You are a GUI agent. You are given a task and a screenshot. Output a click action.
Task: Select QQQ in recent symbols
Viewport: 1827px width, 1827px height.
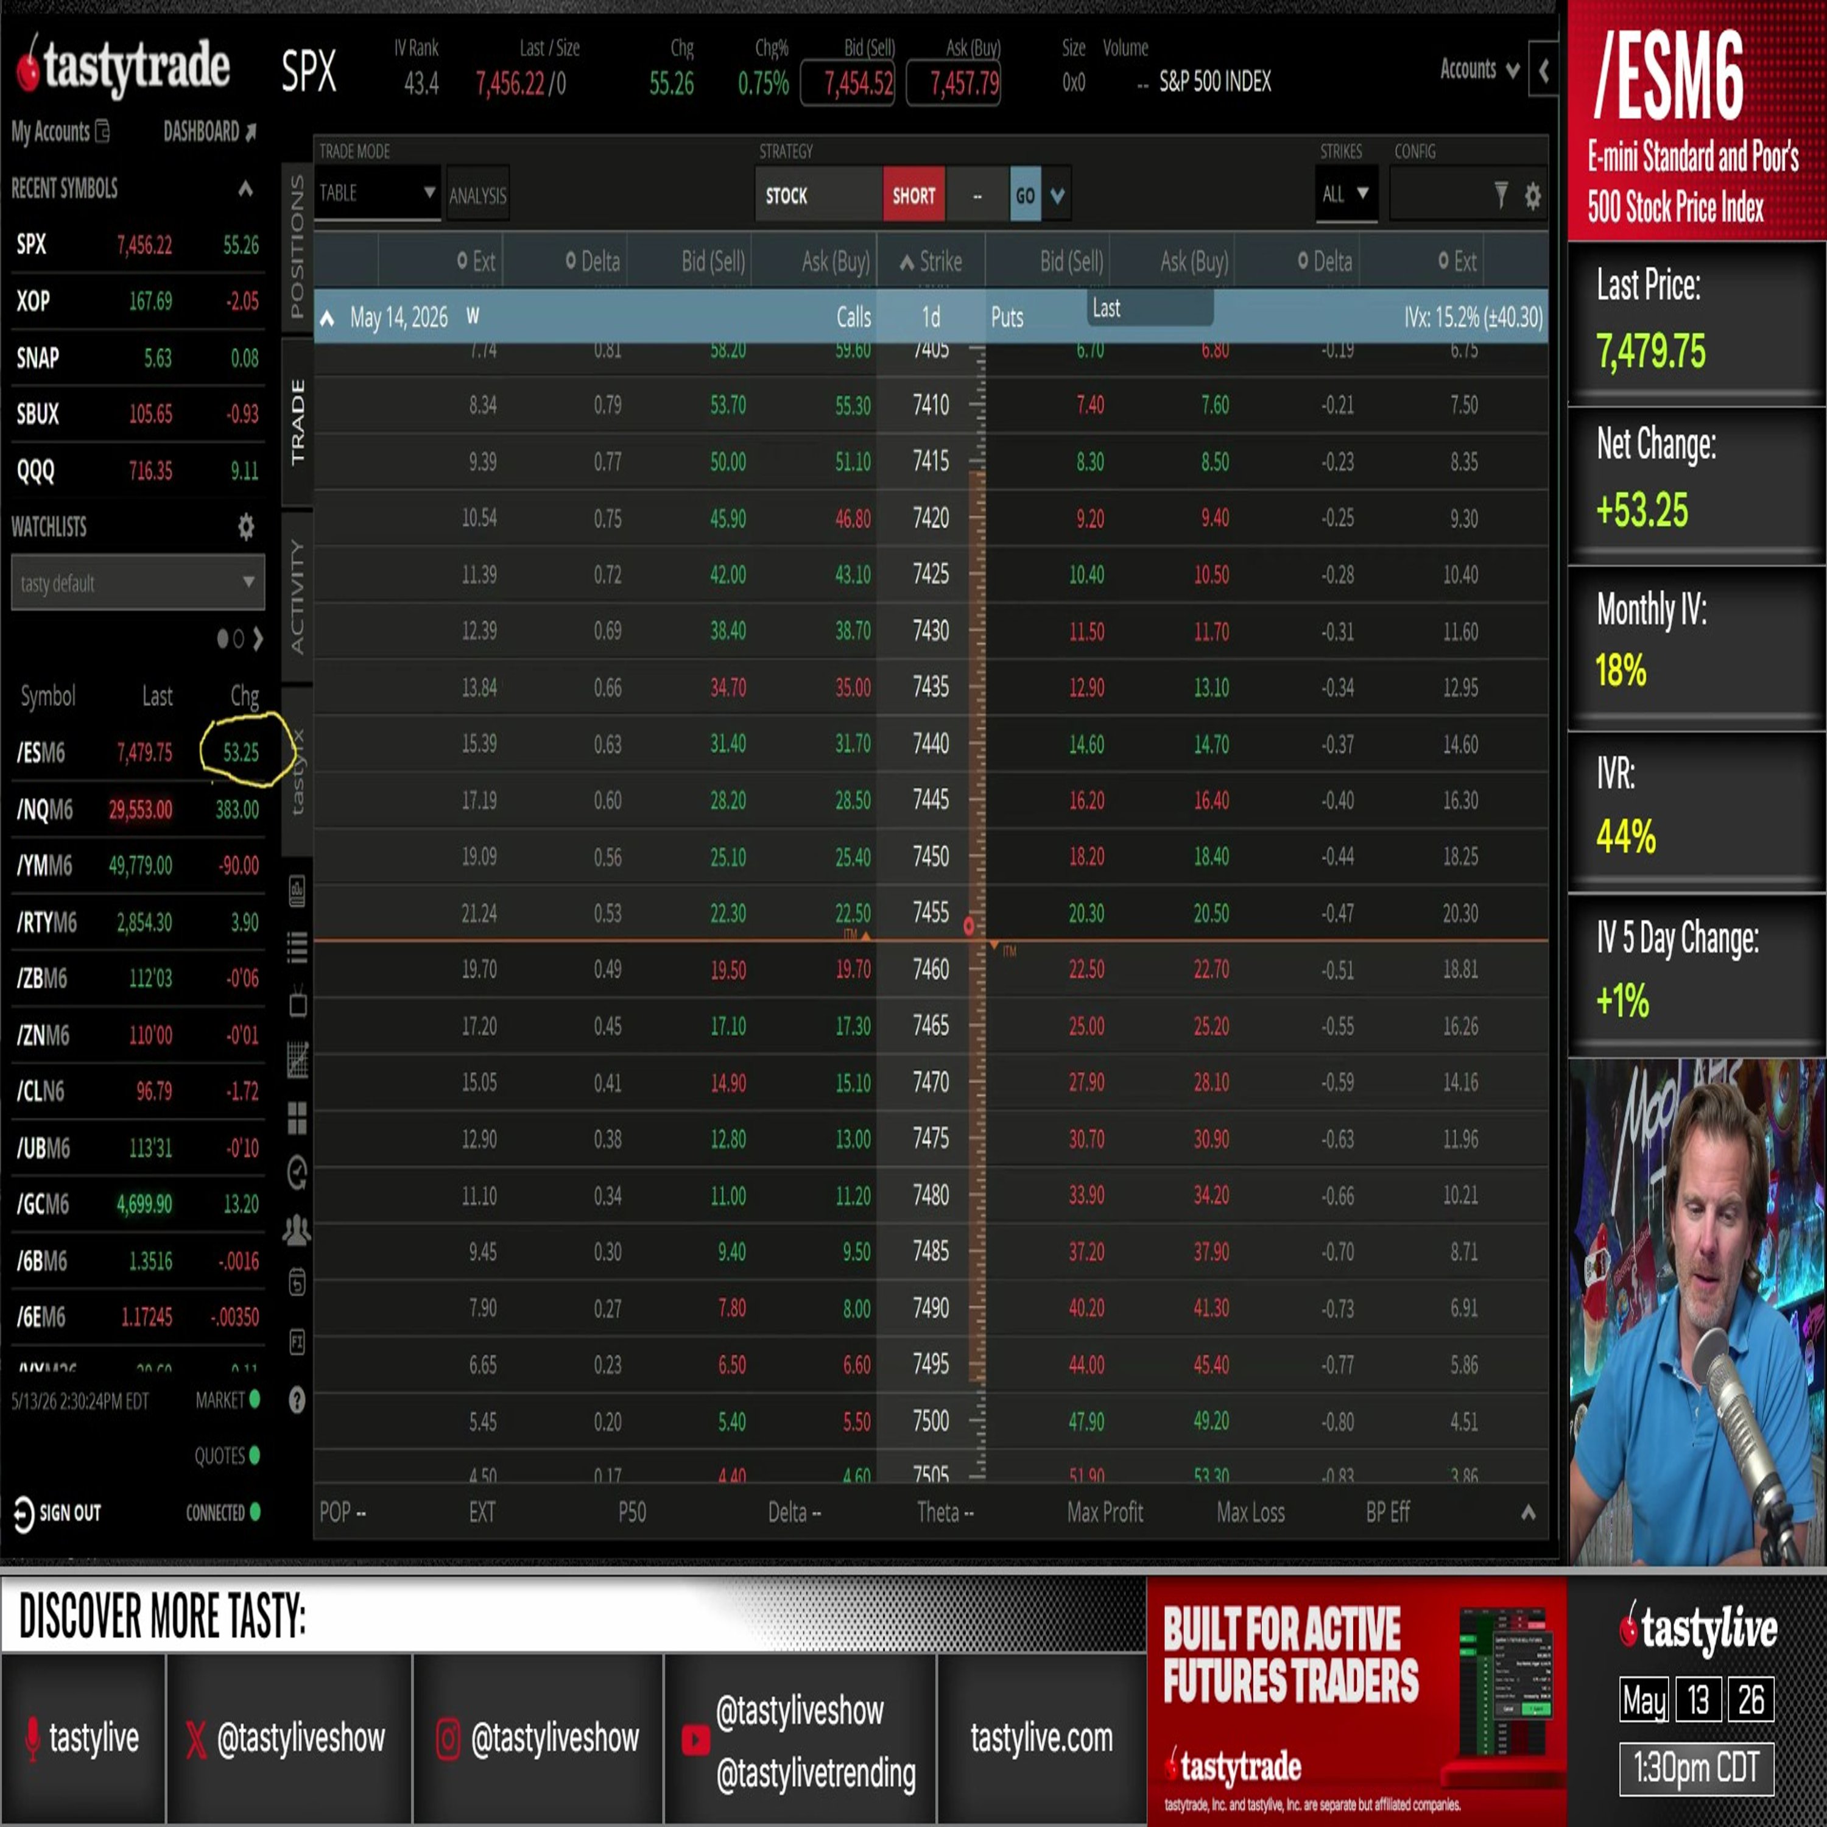137,470
